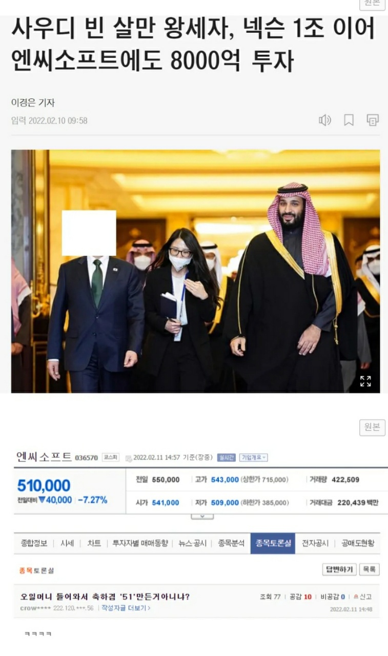Open the 전자공시 tab
This screenshot has height=656, width=388.
(x=315, y=543)
